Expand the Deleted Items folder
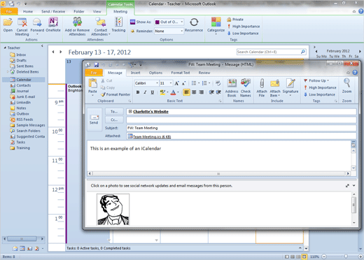Image resolution: width=364 pixels, height=260 pixels. 8,72
